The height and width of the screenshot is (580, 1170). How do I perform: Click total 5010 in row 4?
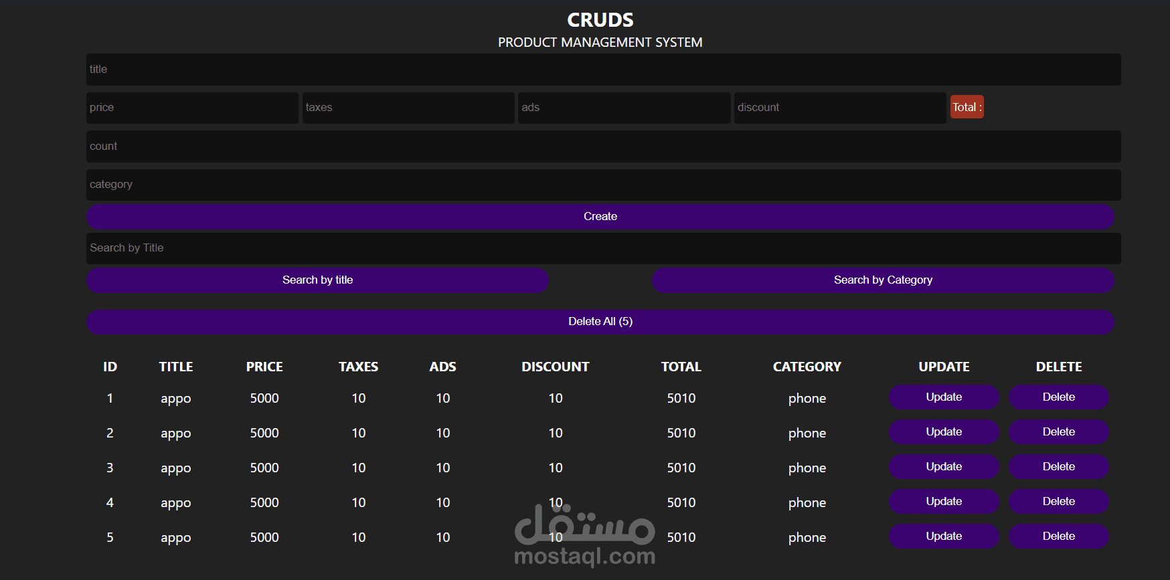click(681, 502)
